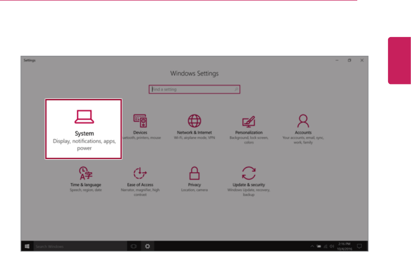Select the Settings gear taskbar icon

pyautogui.click(x=148, y=246)
